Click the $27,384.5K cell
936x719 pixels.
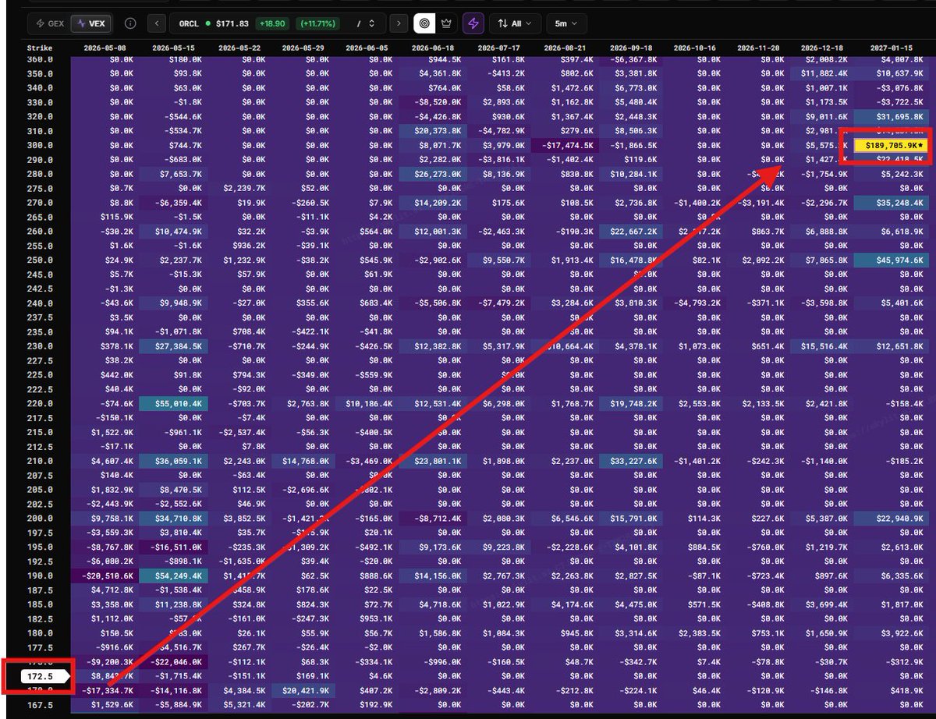click(173, 346)
